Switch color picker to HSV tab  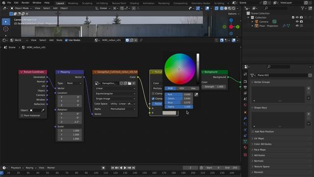click(x=182, y=88)
